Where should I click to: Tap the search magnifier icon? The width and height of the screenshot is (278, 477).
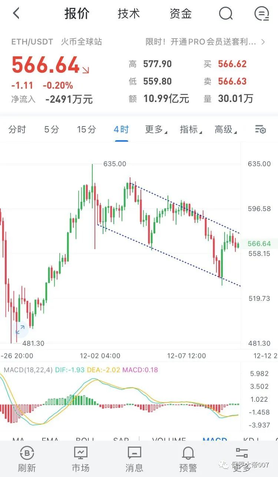pos(226,13)
